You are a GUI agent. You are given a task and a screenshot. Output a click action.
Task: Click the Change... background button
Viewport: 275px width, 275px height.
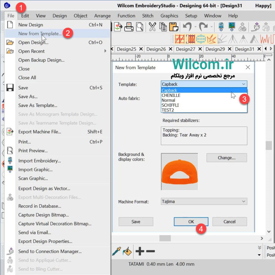click(227, 158)
